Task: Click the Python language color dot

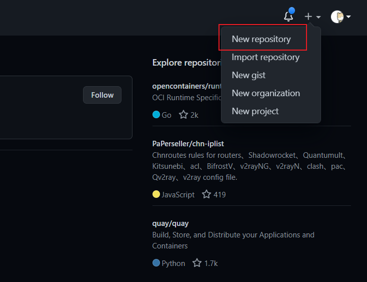Action: (x=156, y=263)
